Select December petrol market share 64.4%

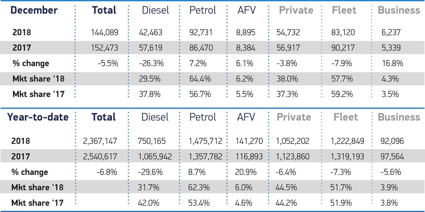click(200, 79)
